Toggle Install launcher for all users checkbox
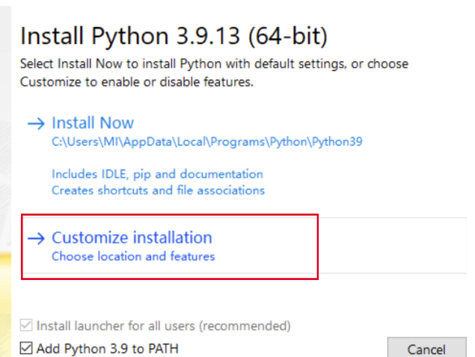The image size is (475, 357). point(26,325)
